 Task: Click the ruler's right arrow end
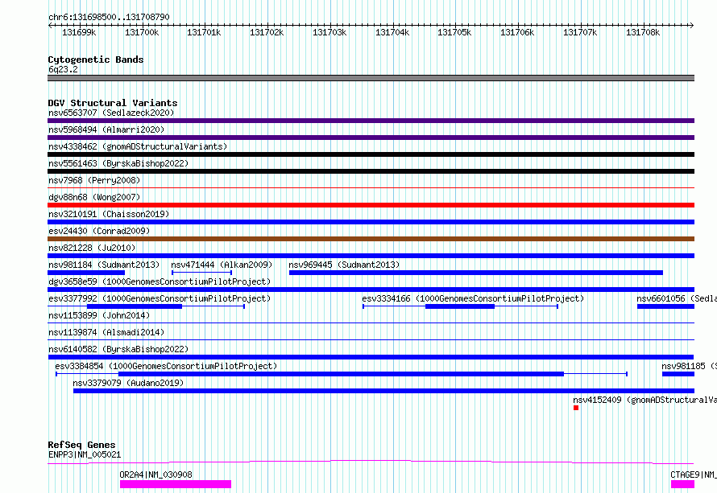click(x=692, y=26)
